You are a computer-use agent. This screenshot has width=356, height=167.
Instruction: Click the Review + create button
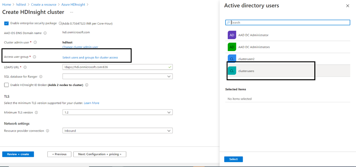[18, 154]
